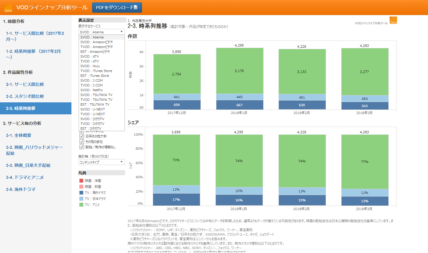This screenshot has height=253, width=428.
Task: Select TVOD : iTunes Store service
Action: click(102, 71)
